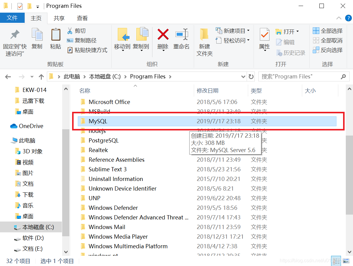
Task: Go back to the previous folder
Action: coord(8,77)
